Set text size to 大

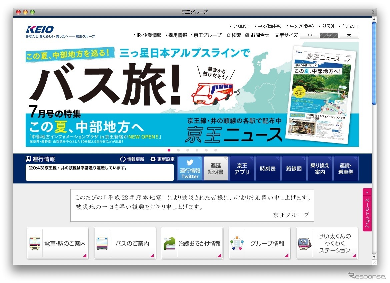349,35
